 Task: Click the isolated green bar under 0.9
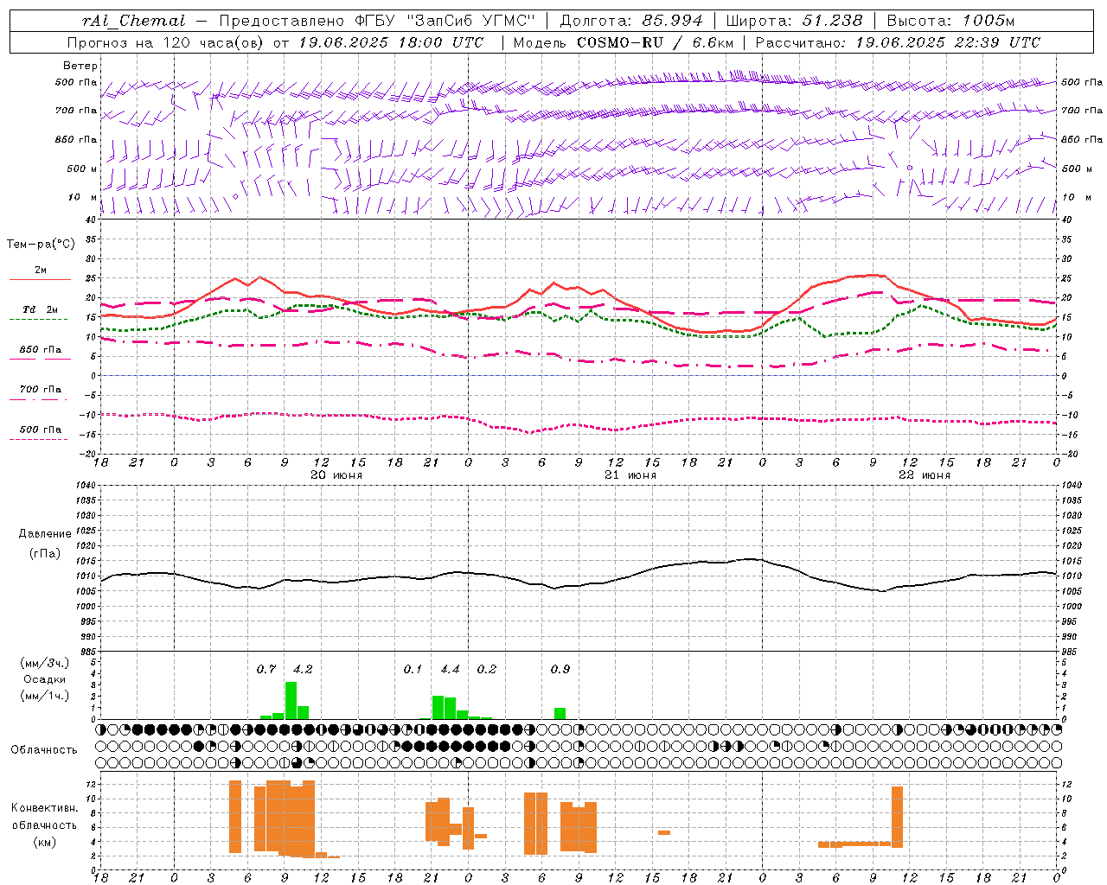click(x=560, y=714)
